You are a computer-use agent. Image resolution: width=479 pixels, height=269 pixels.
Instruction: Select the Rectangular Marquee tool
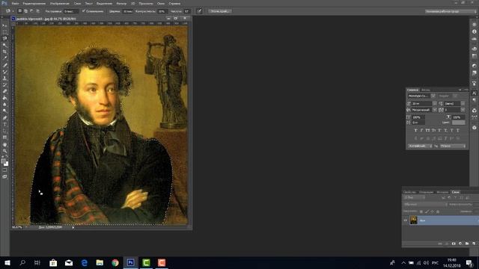click(4, 32)
